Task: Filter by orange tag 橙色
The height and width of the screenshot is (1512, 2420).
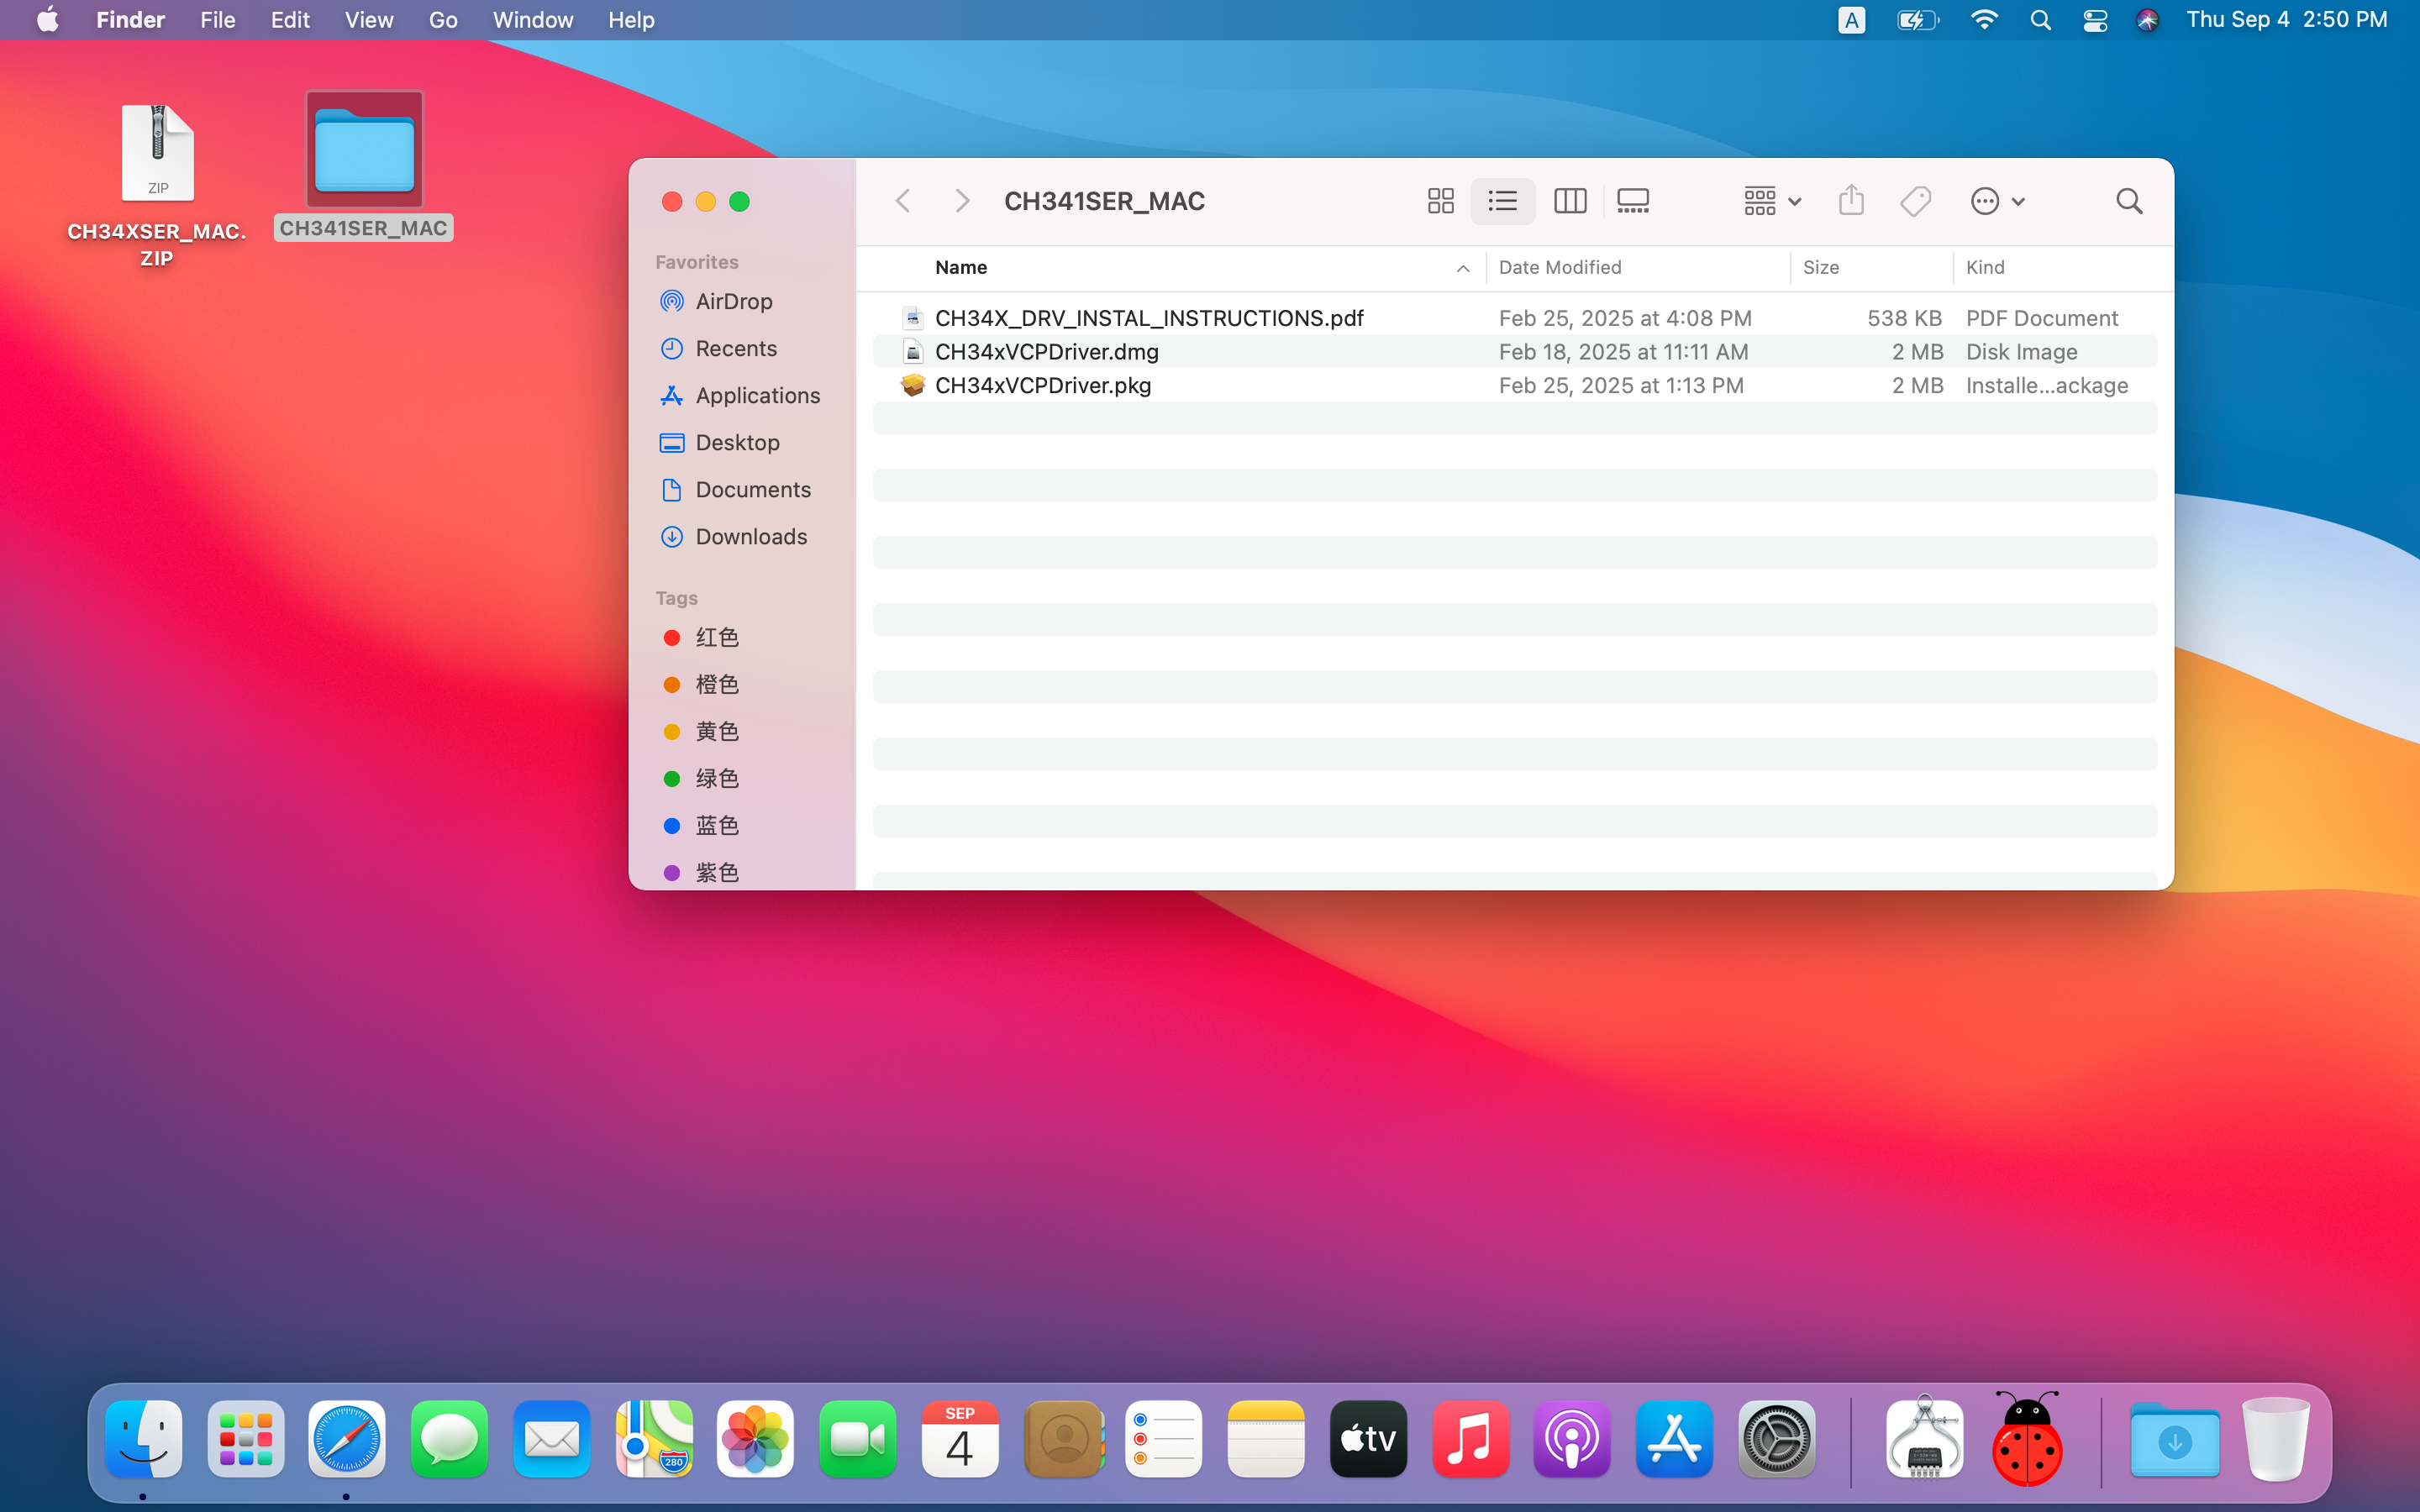Action: point(740,684)
